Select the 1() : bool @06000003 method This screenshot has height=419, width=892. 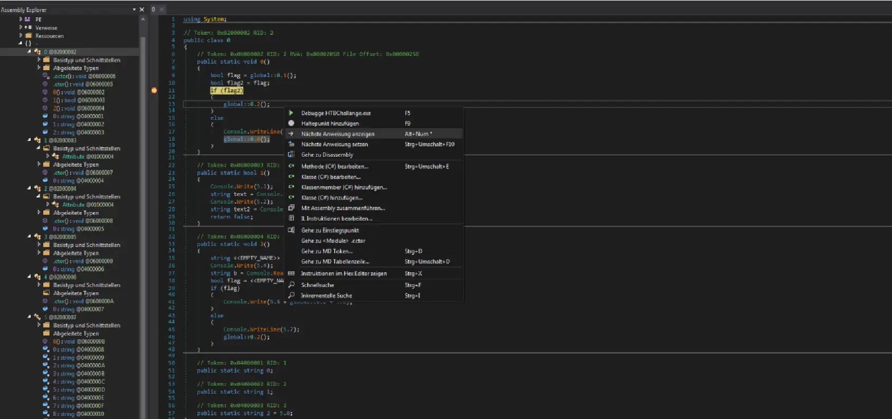pyautogui.click(x=78, y=100)
